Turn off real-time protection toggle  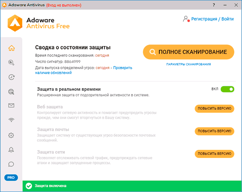click(227, 89)
